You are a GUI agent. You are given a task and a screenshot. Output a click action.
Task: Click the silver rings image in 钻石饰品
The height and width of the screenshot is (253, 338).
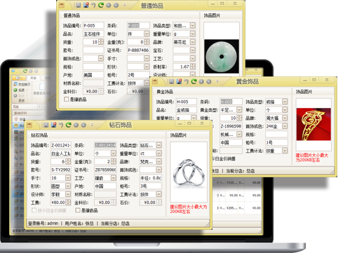pos(189,174)
